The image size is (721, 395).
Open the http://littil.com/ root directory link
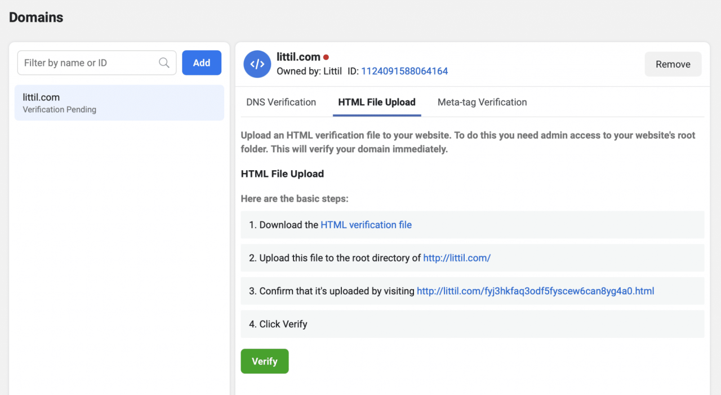[457, 258]
